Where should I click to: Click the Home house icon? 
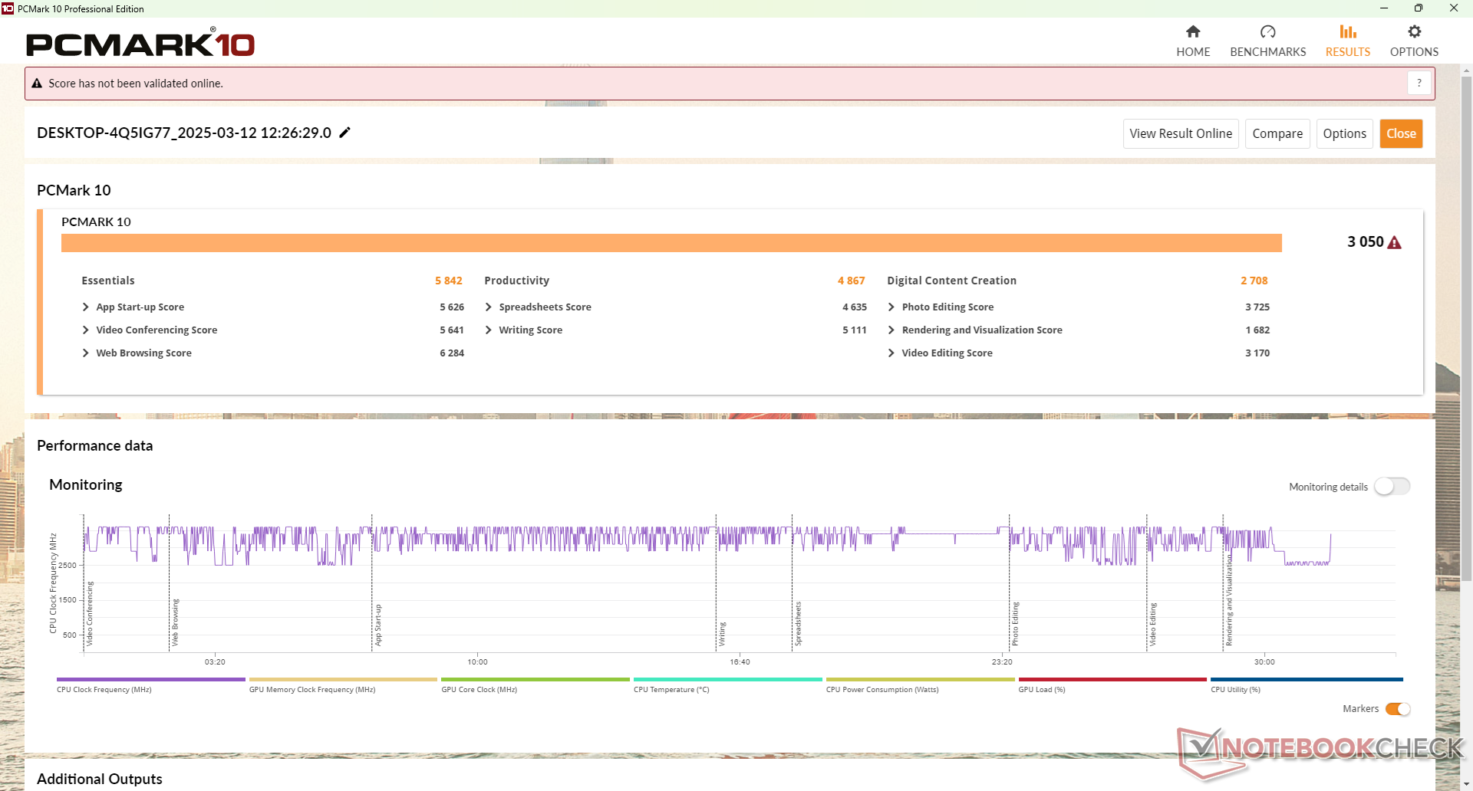click(x=1192, y=32)
